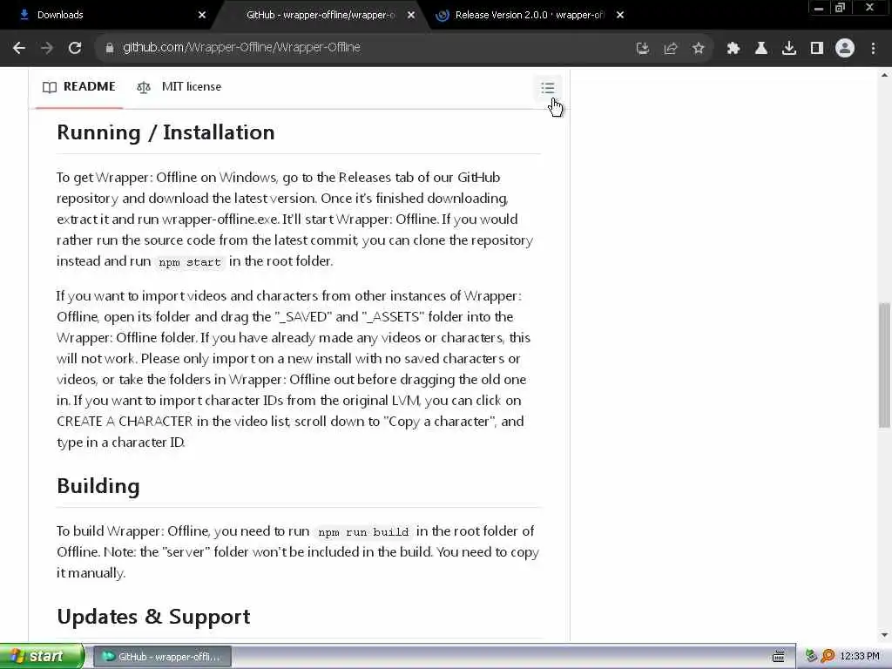Image resolution: width=892 pixels, height=669 pixels.
Task: Click the Updates & Support heading
Action: 153,617
